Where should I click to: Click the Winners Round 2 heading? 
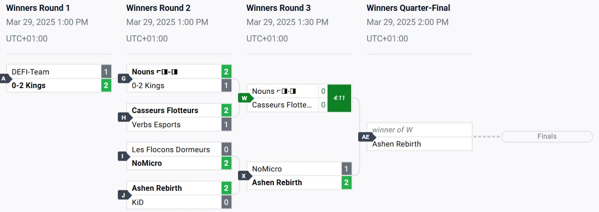158,8
